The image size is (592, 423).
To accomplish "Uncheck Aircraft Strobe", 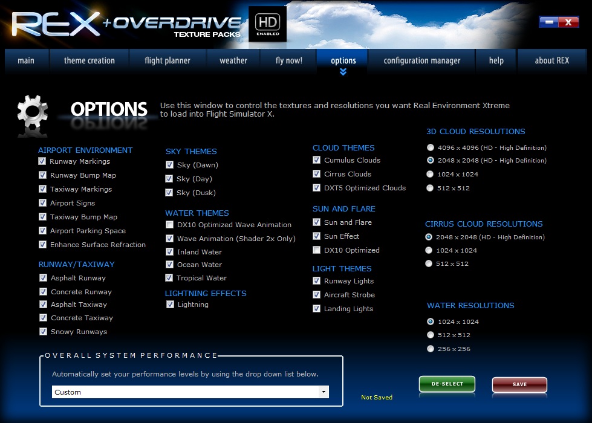I will [x=316, y=295].
